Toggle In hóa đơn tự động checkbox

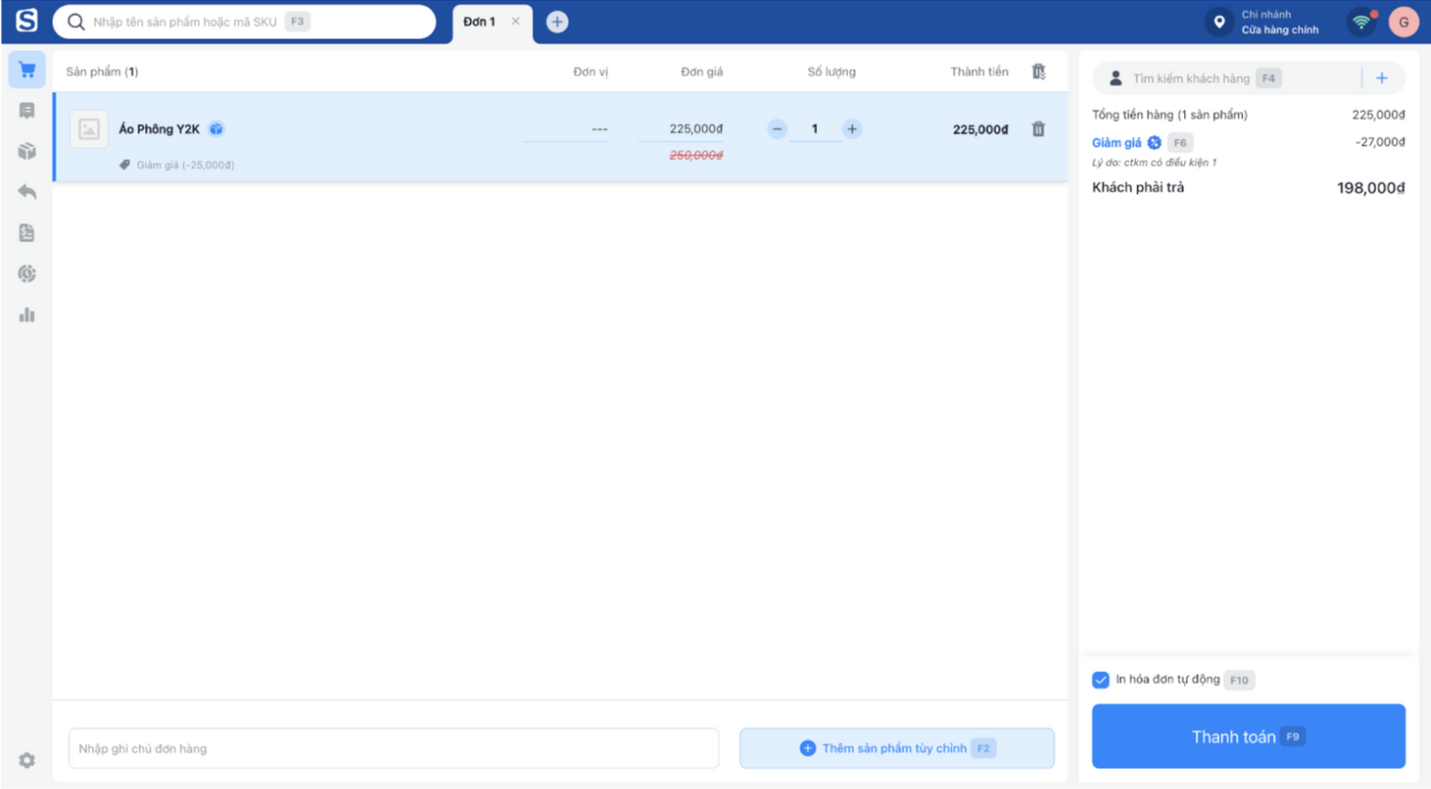pyautogui.click(x=1100, y=679)
